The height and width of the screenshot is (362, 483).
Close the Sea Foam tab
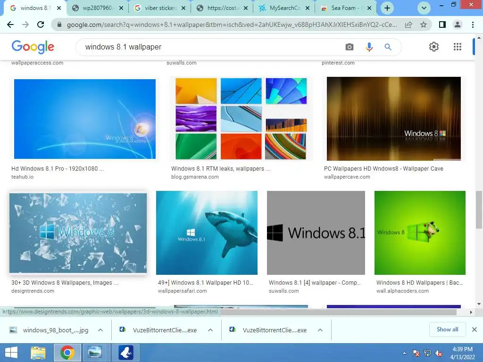click(370, 8)
